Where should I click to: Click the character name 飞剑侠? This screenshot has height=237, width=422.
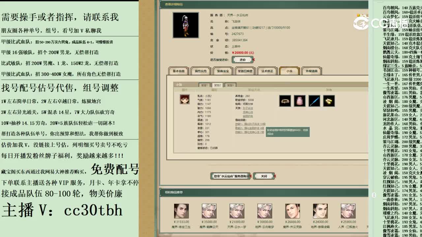click(x=236, y=21)
